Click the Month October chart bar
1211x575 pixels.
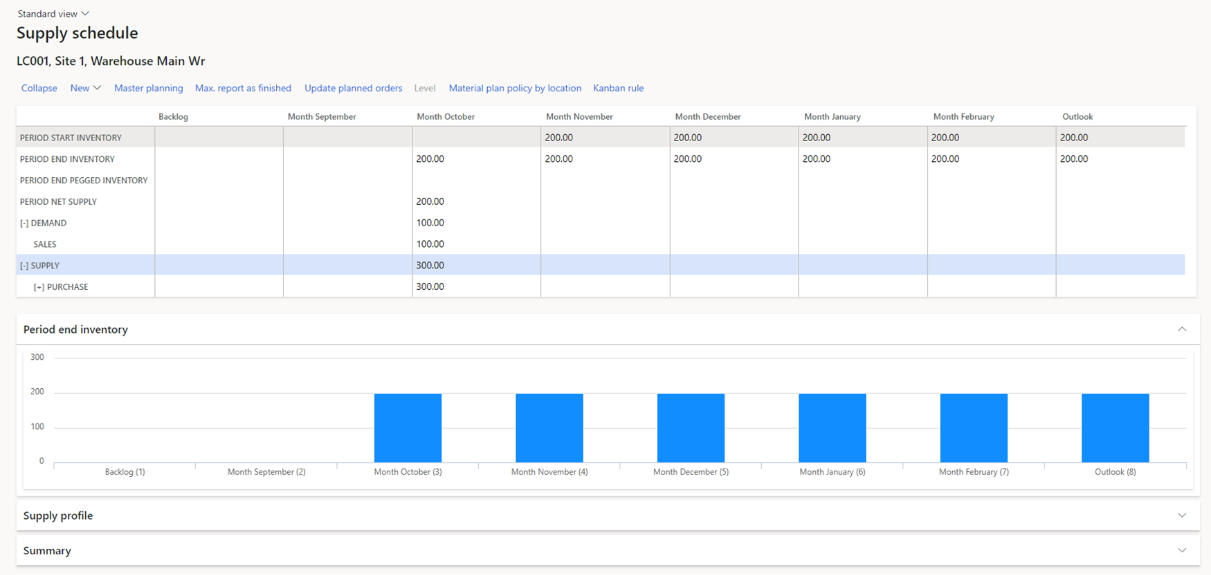click(x=408, y=428)
